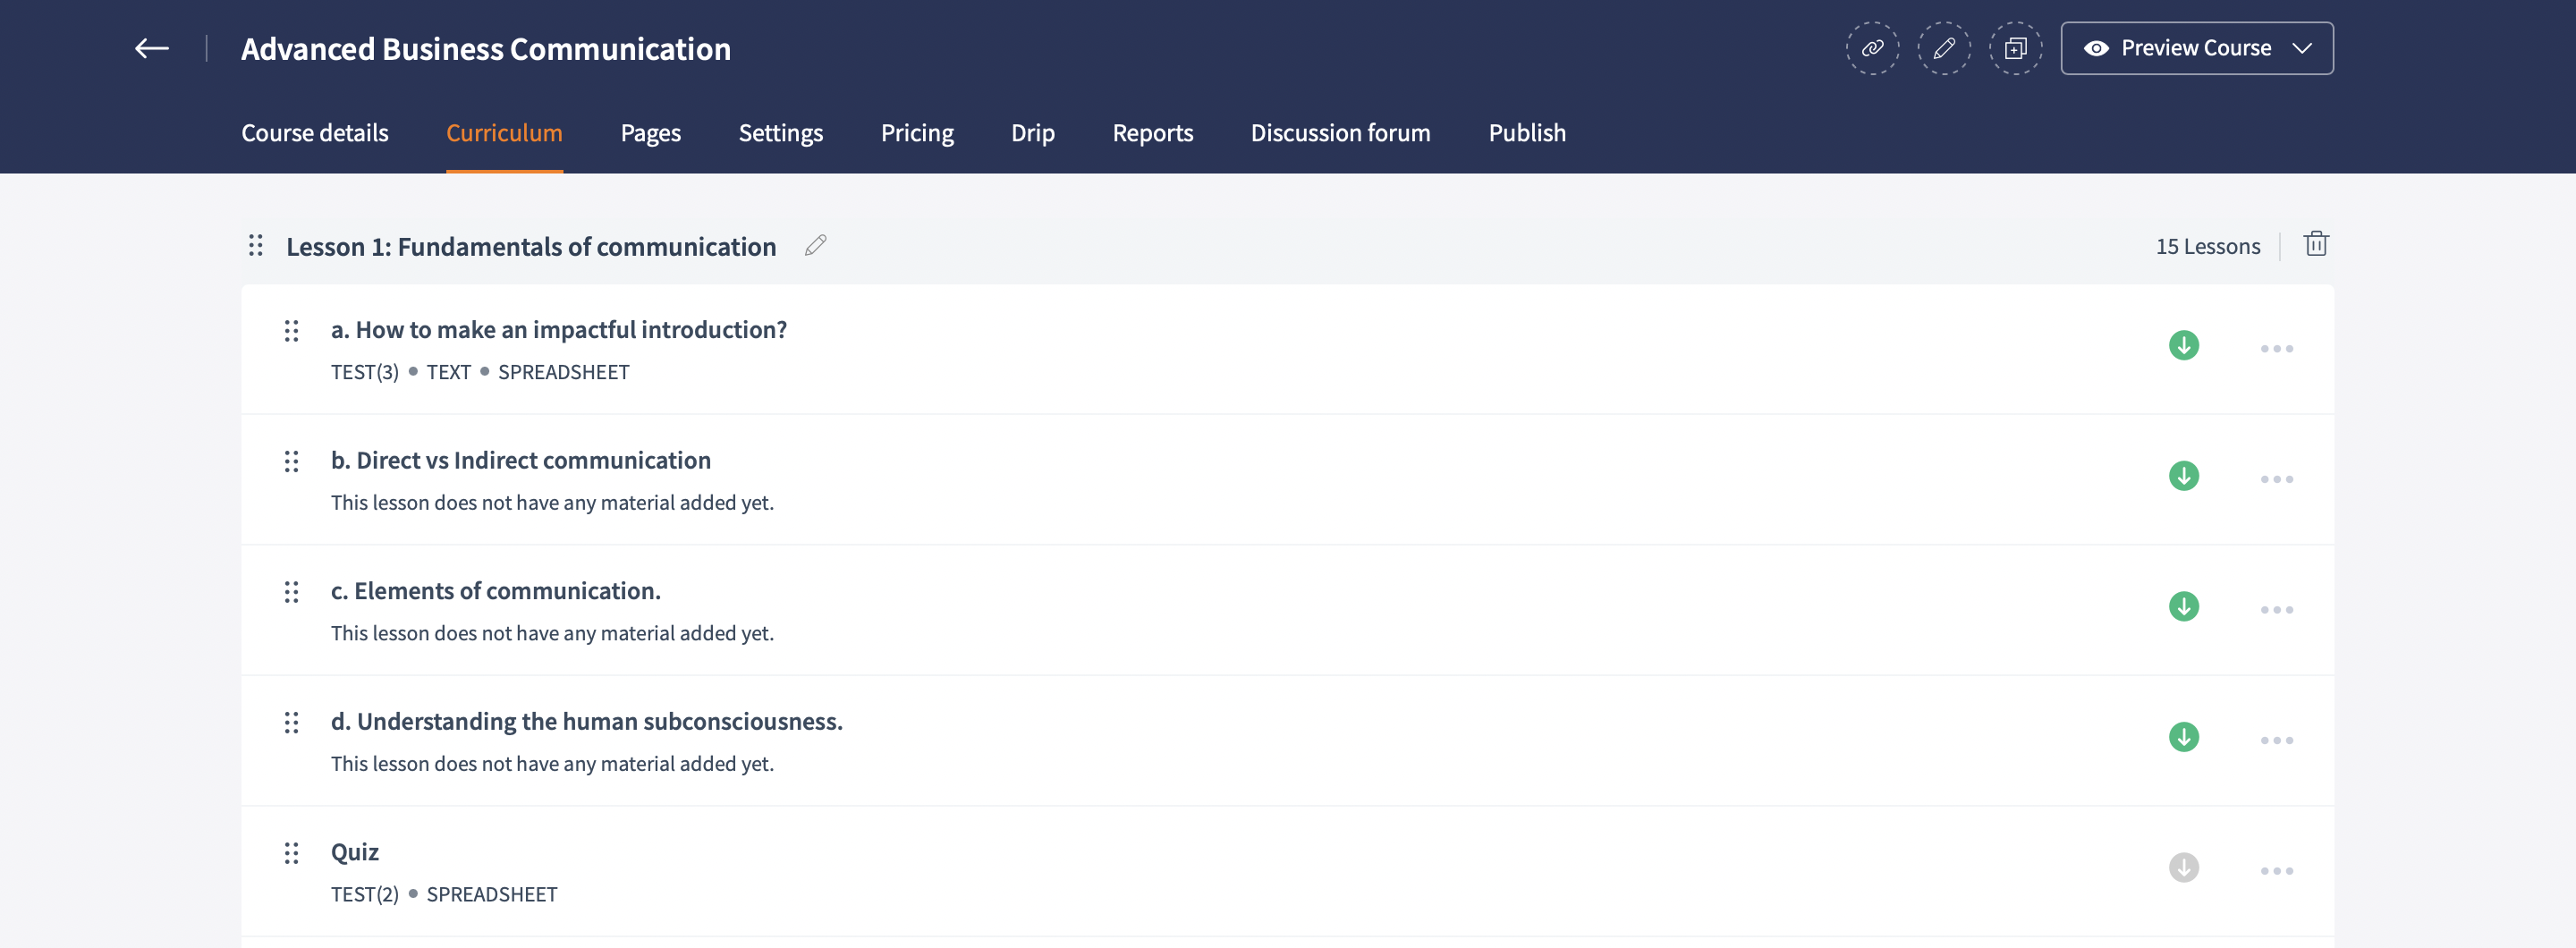This screenshot has width=2576, height=948.
Task: Click drag handle for impactful introduction lesson
Action: point(291,331)
